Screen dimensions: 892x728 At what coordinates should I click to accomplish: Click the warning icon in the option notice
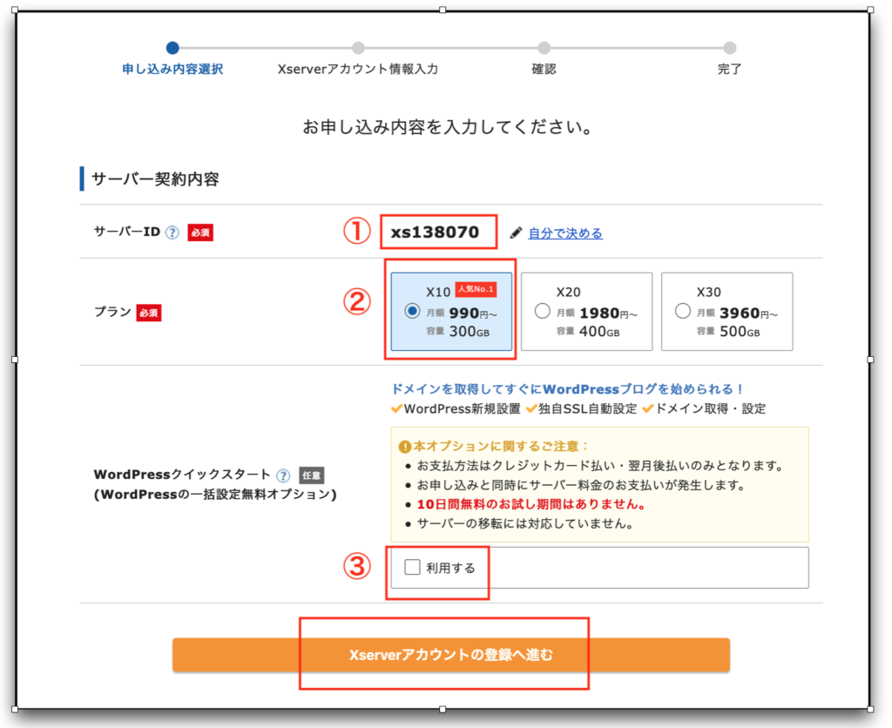coord(404,447)
